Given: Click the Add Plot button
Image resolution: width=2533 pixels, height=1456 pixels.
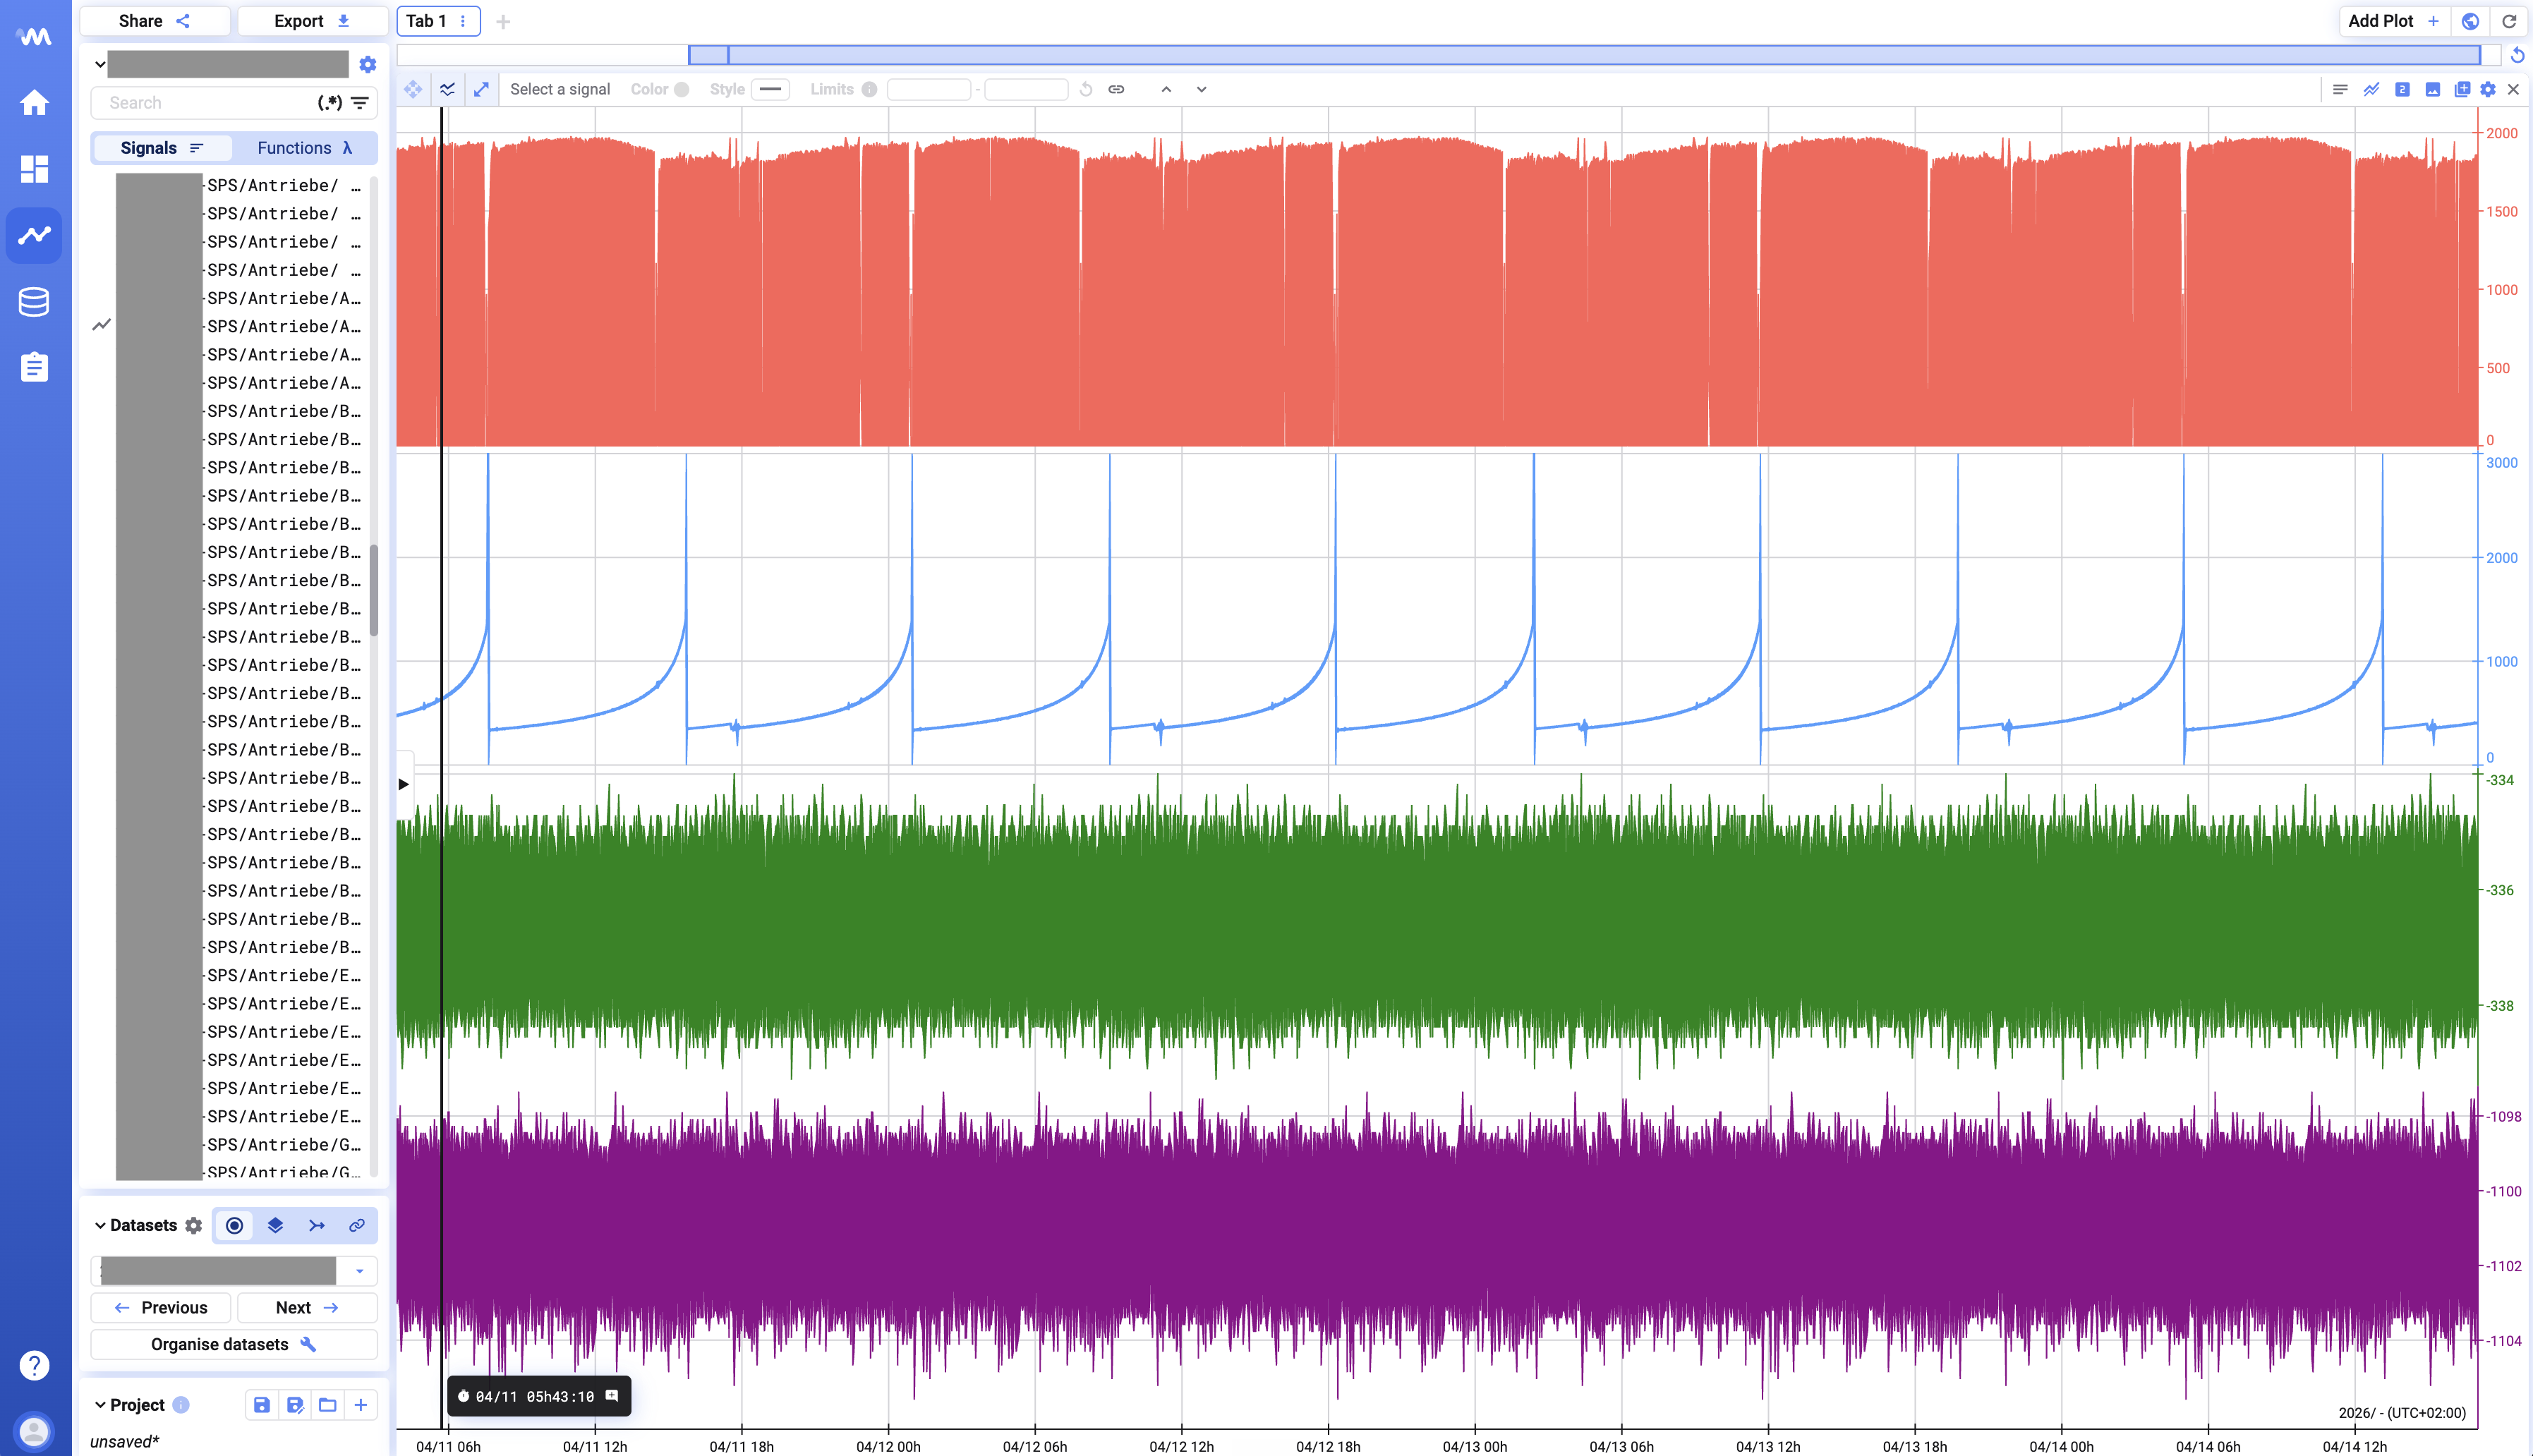Looking at the screenshot, I should coord(2393,21).
